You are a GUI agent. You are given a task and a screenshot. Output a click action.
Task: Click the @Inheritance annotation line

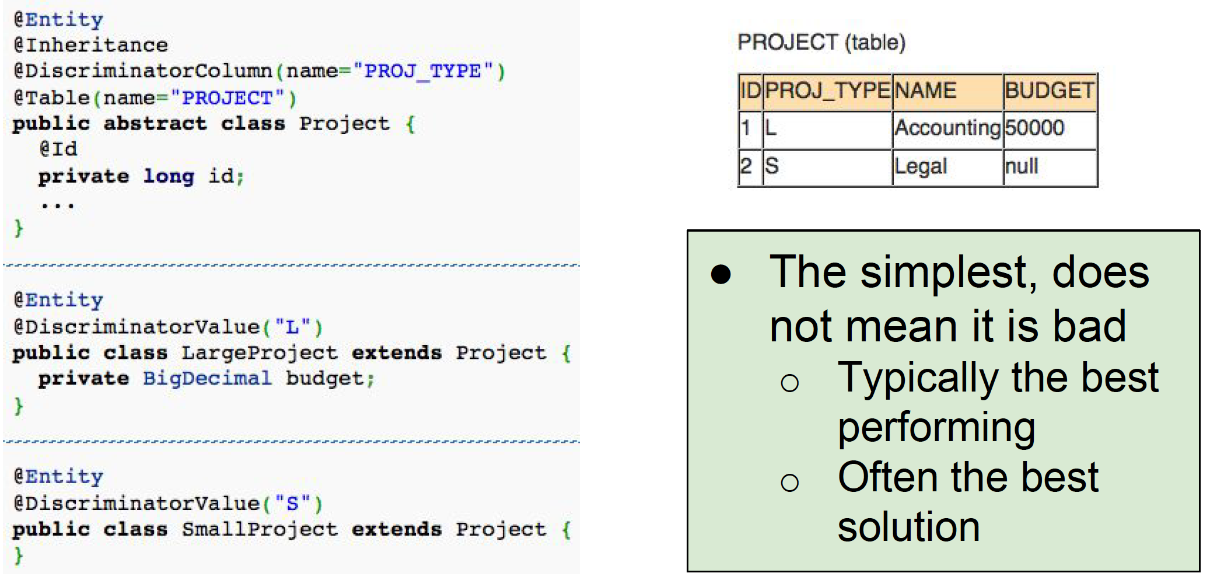90,45
